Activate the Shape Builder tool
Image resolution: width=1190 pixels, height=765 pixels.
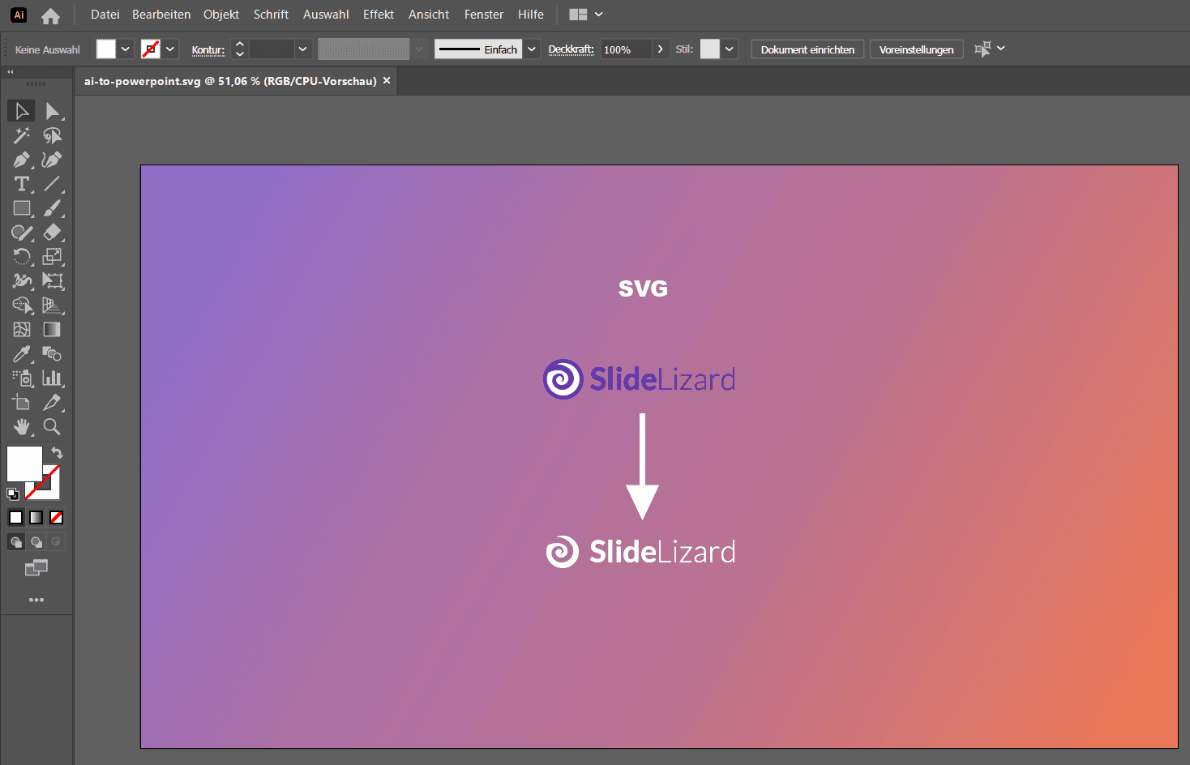21,306
